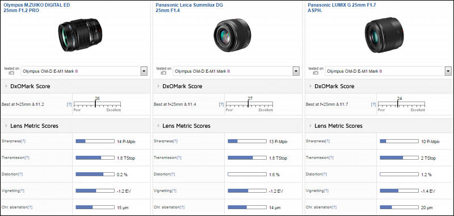454x216 pixels.
Task: Click distortion bar reading 1.6 %
Action: [x=247, y=175]
